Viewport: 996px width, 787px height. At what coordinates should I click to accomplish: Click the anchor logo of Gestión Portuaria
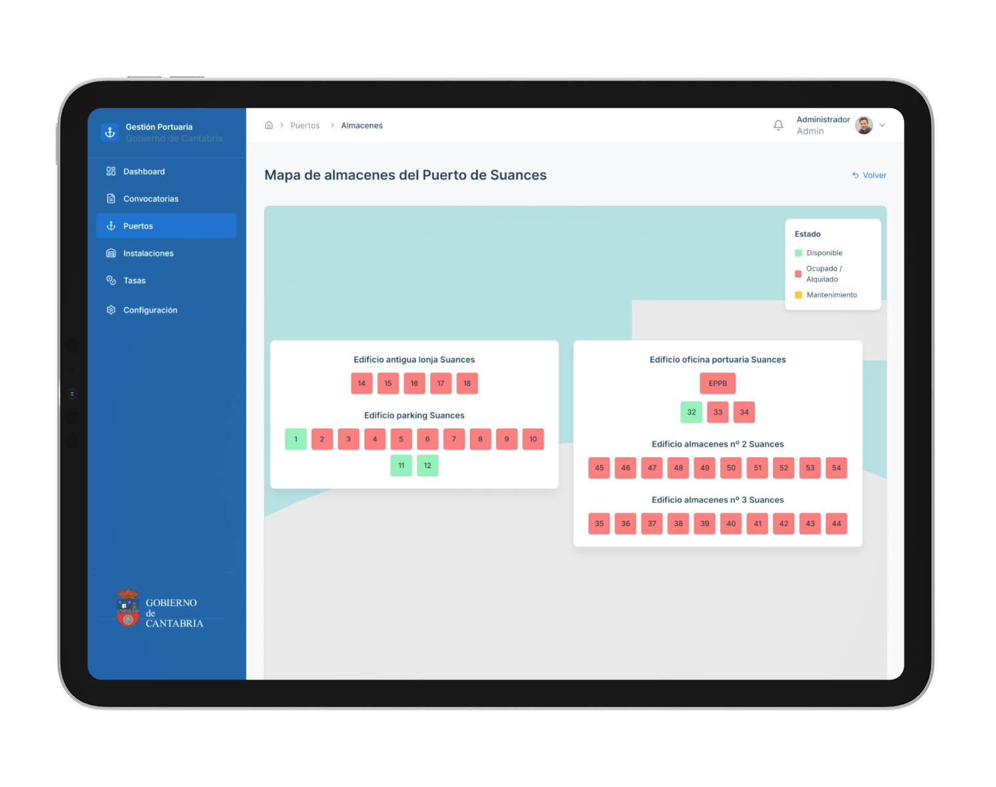tap(110, 132)
